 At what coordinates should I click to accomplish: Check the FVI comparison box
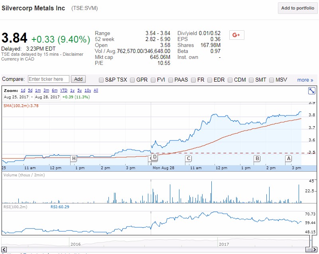153,80
